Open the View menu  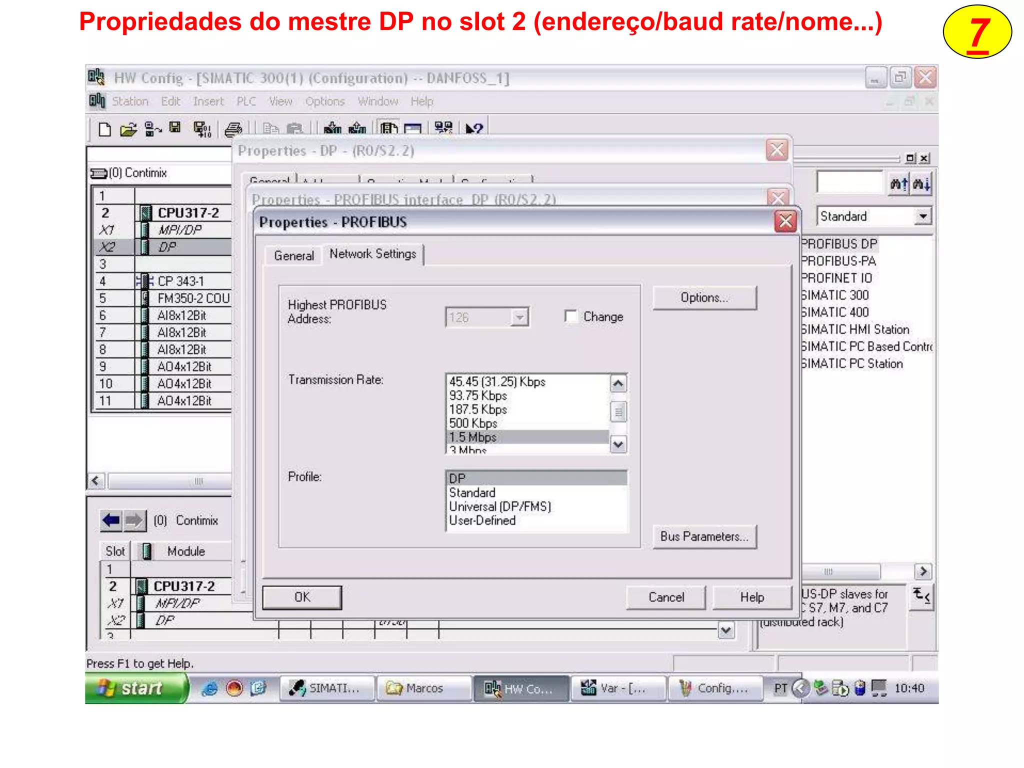coord(280,101)
